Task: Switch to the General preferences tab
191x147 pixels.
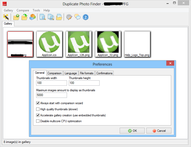Action: point(40,73)
